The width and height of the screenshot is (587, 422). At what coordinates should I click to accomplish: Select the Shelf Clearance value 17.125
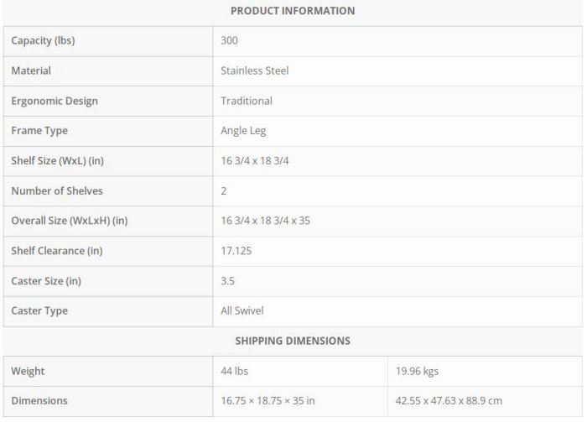[x=236, y=251]
